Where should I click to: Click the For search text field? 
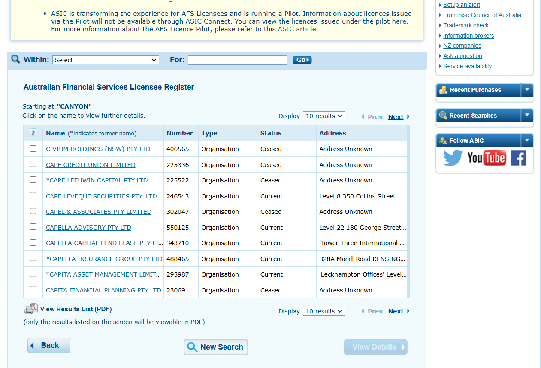237,60
